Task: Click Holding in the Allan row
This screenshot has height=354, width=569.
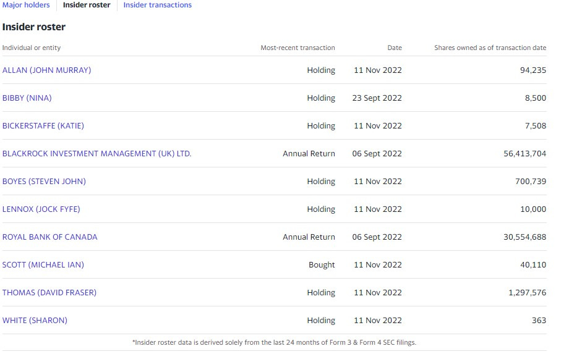Action: coord(321,70)
